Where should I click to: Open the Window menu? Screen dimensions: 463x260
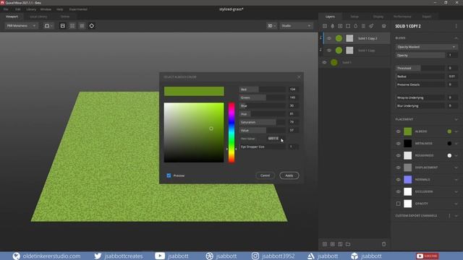point(46,9)
